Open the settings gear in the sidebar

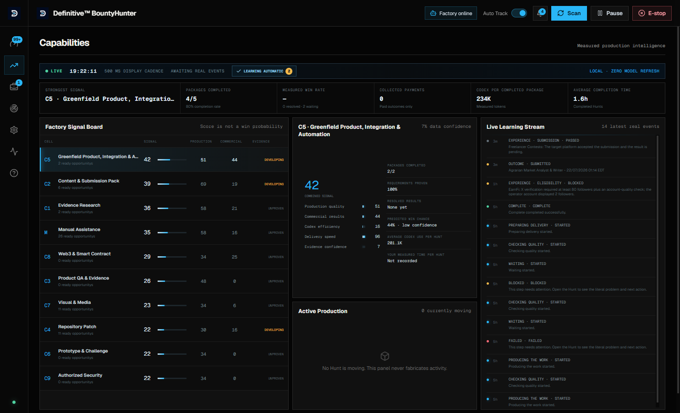coord(14,130)
